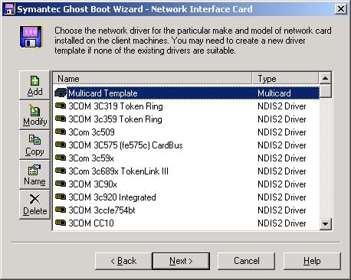Click the Add driver button

(x=34, y=86)
